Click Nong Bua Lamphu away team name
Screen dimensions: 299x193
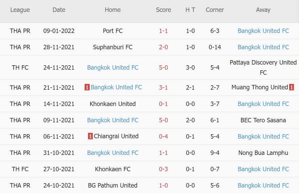tap(263, 153)
